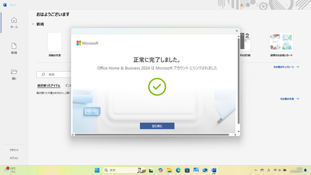Image resolution: width=311 pixels, height=175 pixels.
Task: Click the はじめに button
Action: tap(157, 126)
